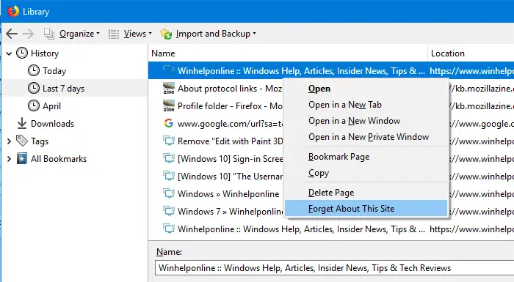Select About protocol links history entry
The width and height of the screenshot is (514, 282).
coord(216,89)
